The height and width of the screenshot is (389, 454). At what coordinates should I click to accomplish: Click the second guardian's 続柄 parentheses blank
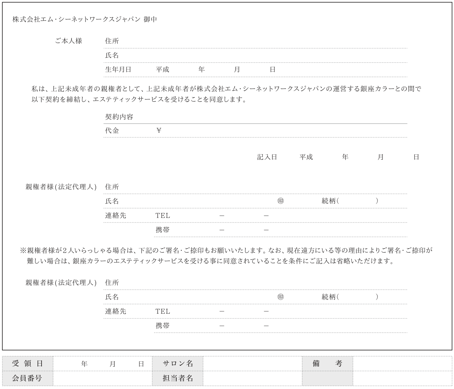coord(358,297)
